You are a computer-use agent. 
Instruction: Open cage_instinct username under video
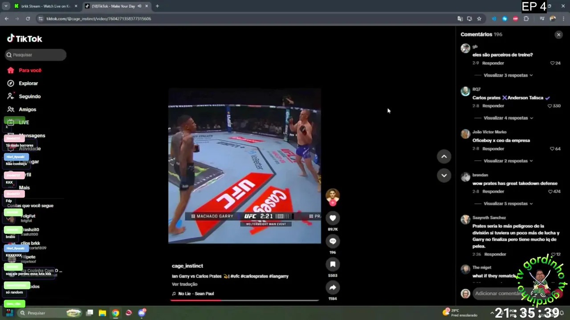pos(187,266)
